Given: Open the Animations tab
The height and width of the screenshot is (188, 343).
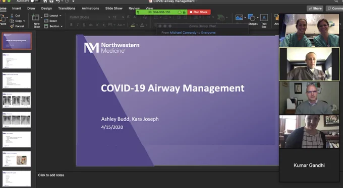Looking at the screenshot, I should [90, 8].
